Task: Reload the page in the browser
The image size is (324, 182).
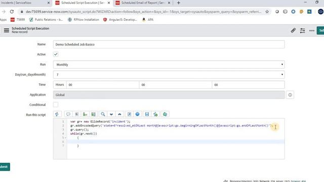Action: [12, 12]
